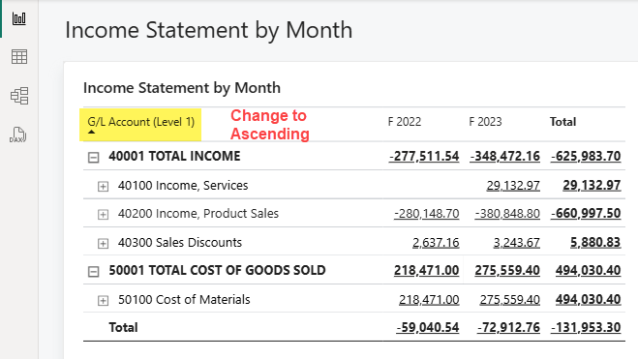The image size is (638, 359).
Task: Collapse the 40001 TOTAL INCOME row
Action: (94, 158)
